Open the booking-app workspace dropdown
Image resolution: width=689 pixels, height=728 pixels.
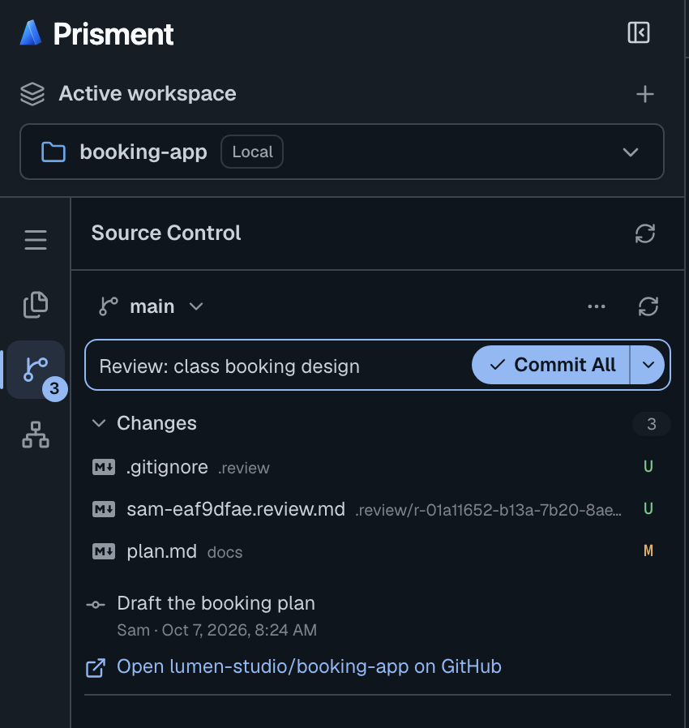click(342, 152)
